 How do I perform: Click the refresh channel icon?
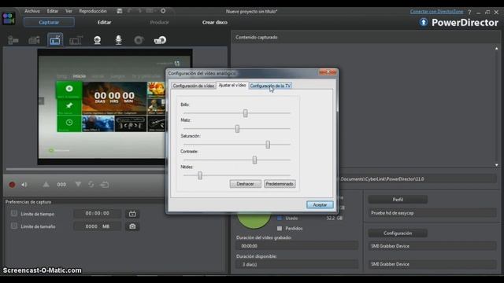pyautogui.click(x=91, y=184)
